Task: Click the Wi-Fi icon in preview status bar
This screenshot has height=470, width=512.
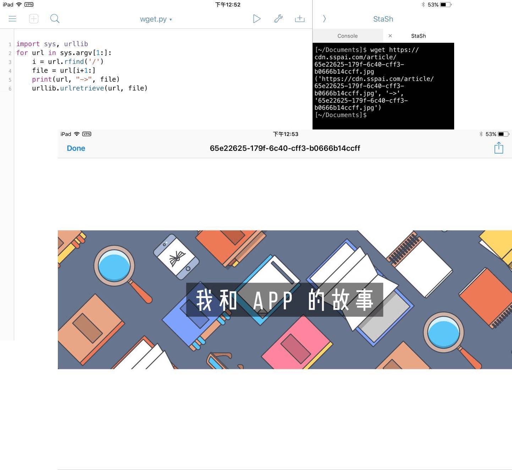Action: pyautogui.click(x=77, y=134)
